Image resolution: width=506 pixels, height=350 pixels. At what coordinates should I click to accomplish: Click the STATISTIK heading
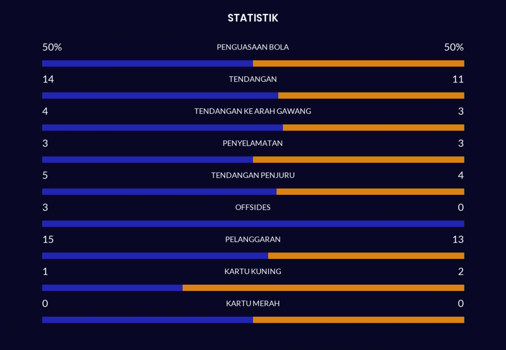coord(252,18)
